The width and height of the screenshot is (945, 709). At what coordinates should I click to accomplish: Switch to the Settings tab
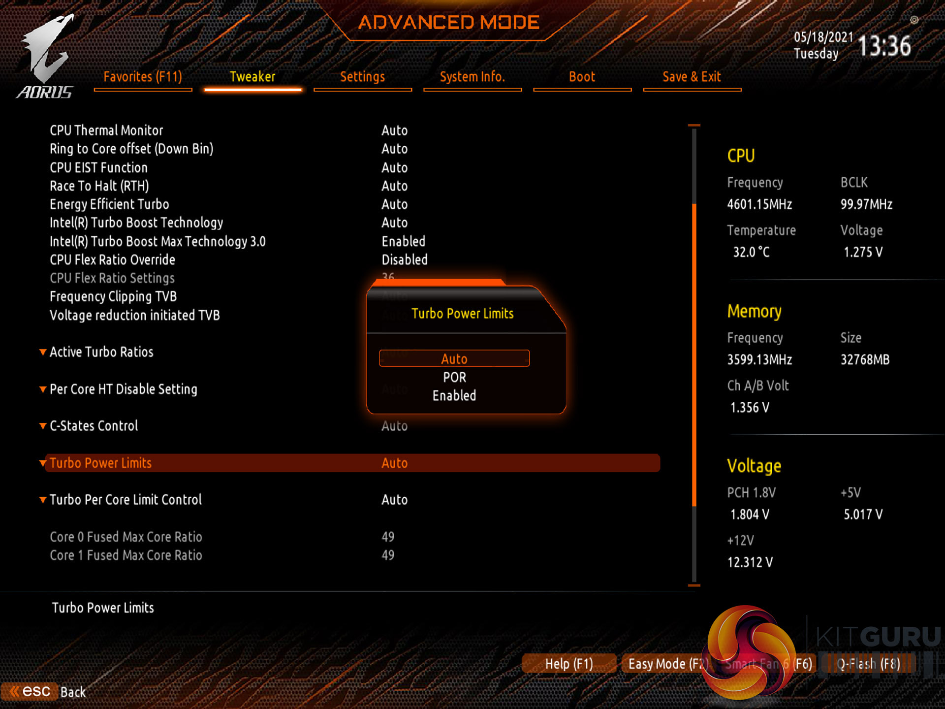[x=362, y=77]
